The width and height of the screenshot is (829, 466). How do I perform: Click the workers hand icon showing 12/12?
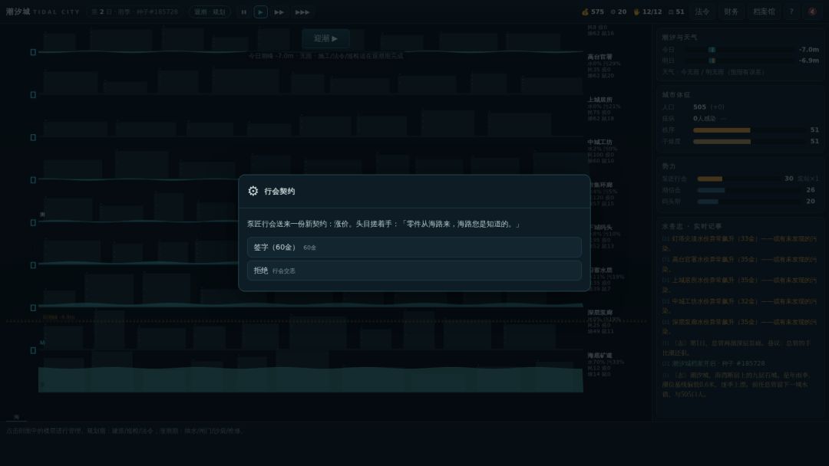point(636,11)
